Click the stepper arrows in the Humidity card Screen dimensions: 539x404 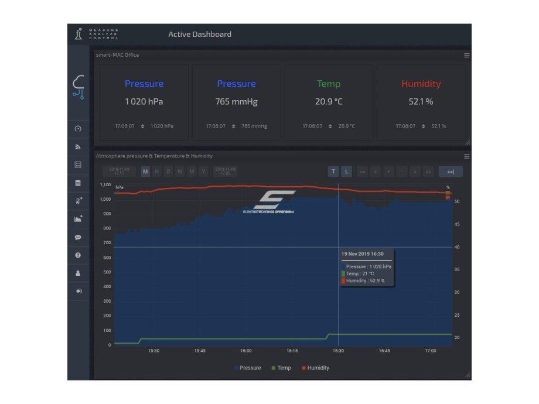point(424,126)
